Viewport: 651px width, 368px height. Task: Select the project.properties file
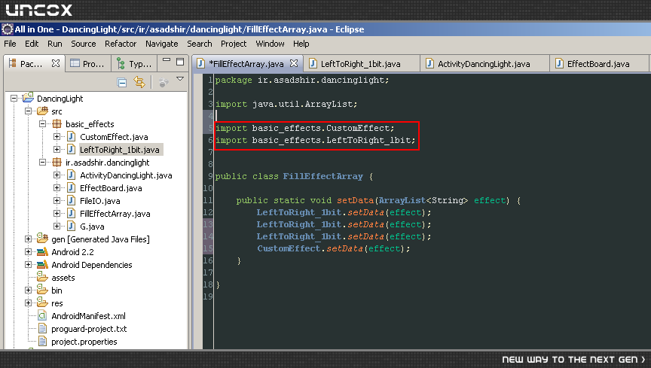coord(84,342)
